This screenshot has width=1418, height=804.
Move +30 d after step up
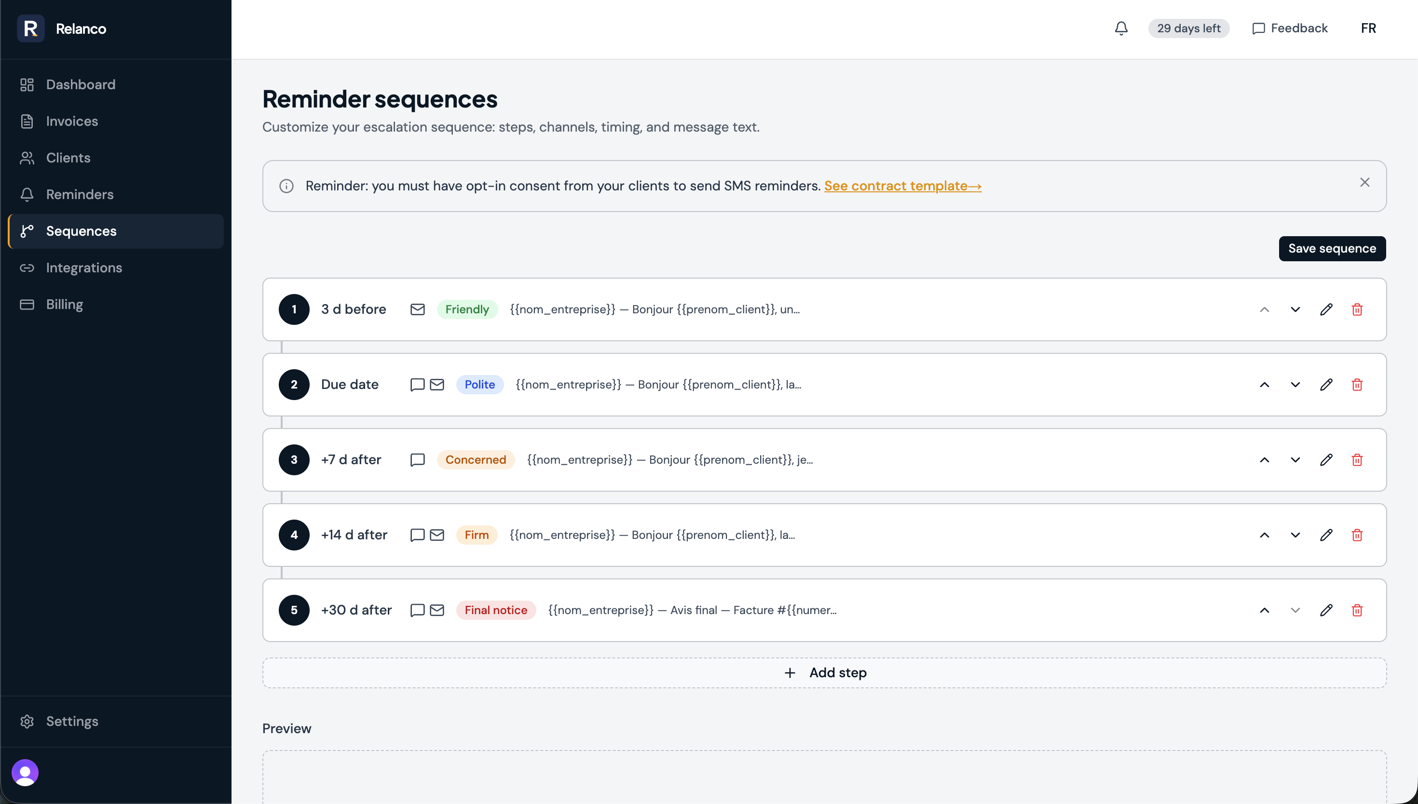[x=1264, y=610]
